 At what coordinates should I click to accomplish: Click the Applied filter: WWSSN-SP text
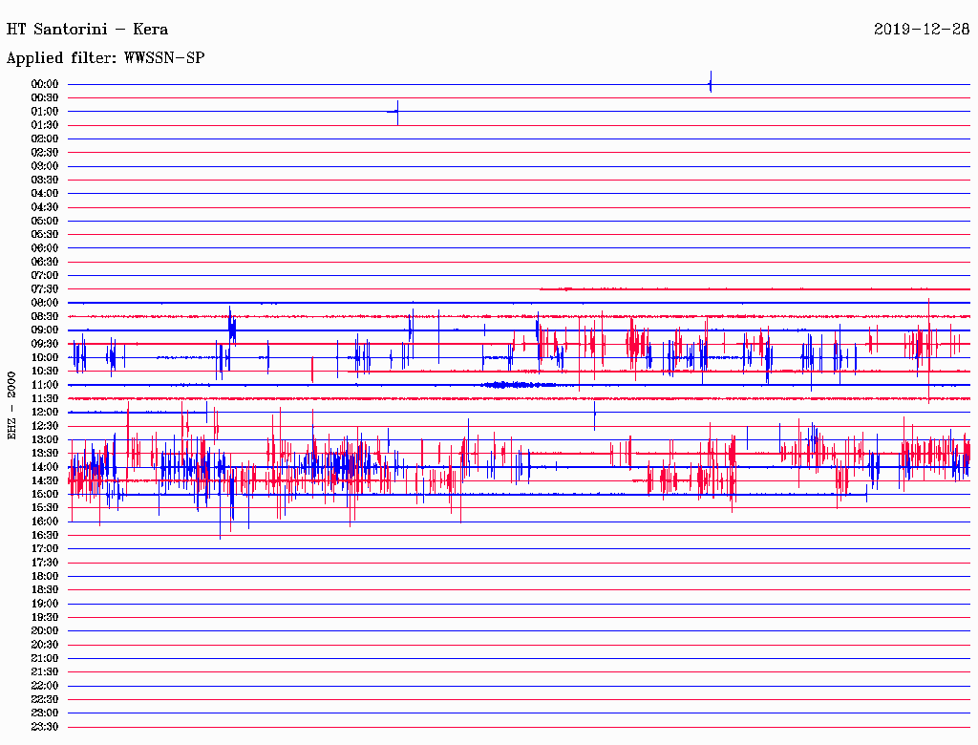[105, 58]
